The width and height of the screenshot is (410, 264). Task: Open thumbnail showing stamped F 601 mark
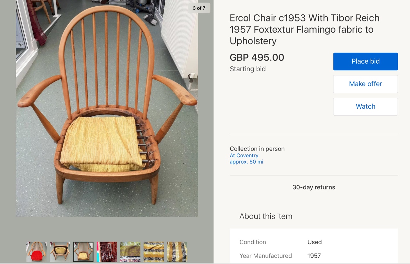coord(107,252)
